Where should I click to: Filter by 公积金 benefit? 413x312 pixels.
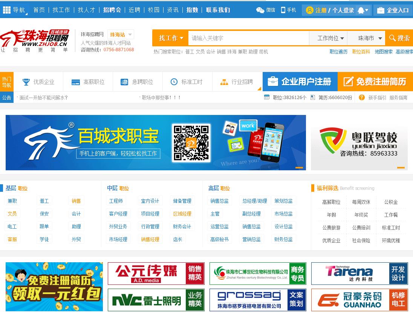click(391, 202)
